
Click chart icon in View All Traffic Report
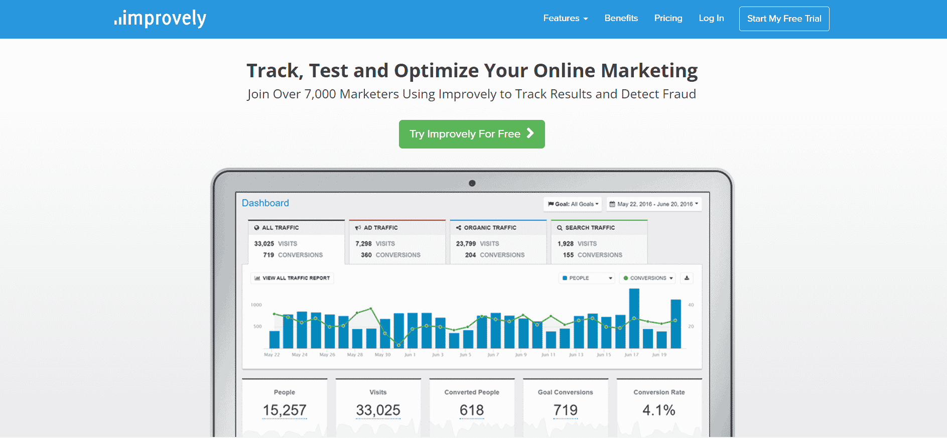[257, 278]
